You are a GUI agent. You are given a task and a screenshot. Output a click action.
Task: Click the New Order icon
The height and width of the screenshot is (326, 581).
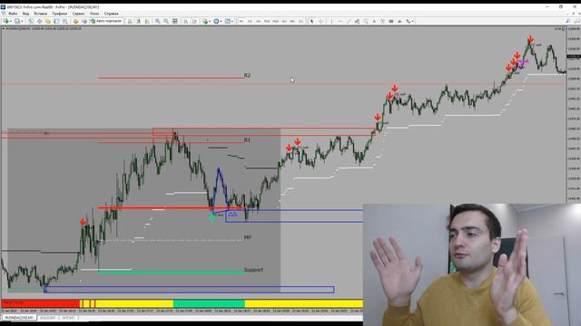pyautogui.click(x=75, y=22)
